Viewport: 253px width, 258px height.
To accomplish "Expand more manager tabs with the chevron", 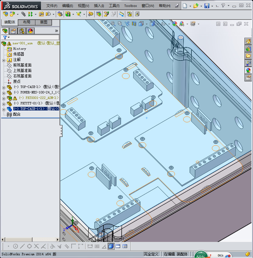I will point(56,31).
